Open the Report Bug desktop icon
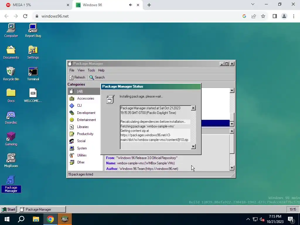This screenshot has width=300, height=225. pos(33,30)
